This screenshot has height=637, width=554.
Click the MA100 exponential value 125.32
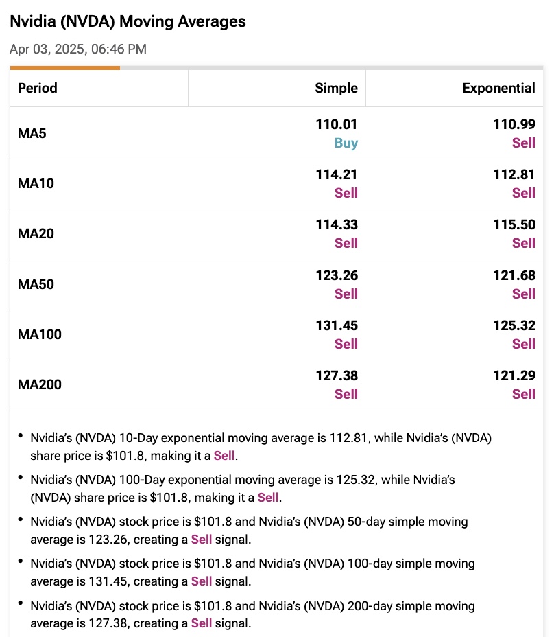[x=514, y=325]
